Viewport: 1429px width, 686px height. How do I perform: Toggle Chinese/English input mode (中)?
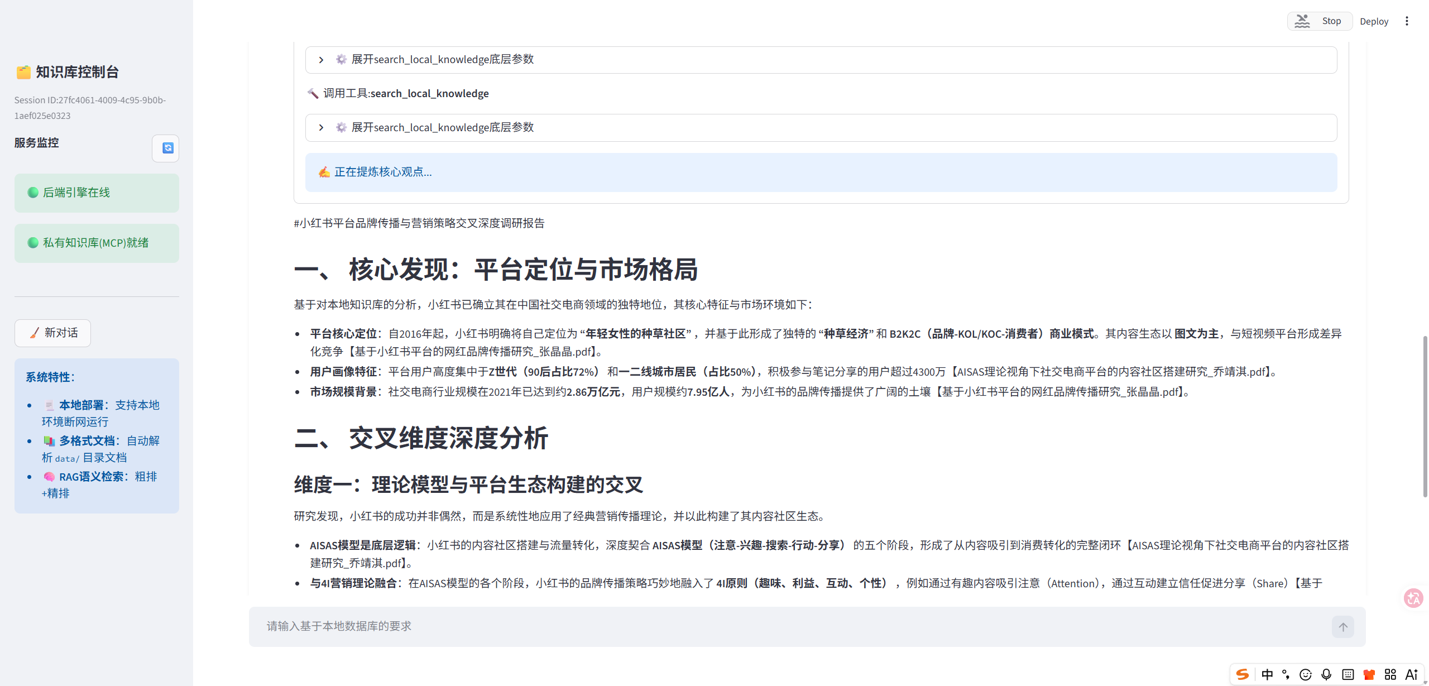[x=1267, y=674]
